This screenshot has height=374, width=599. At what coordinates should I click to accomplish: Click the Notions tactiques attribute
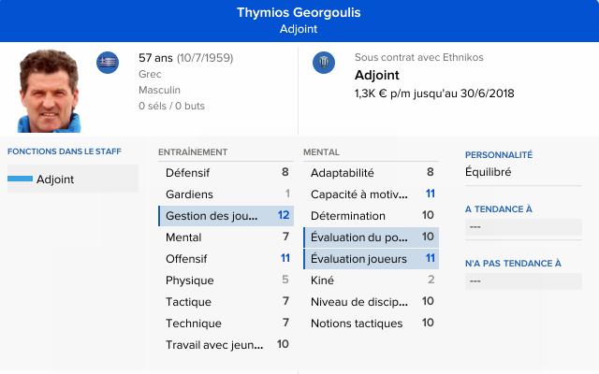tap(371, 324)
